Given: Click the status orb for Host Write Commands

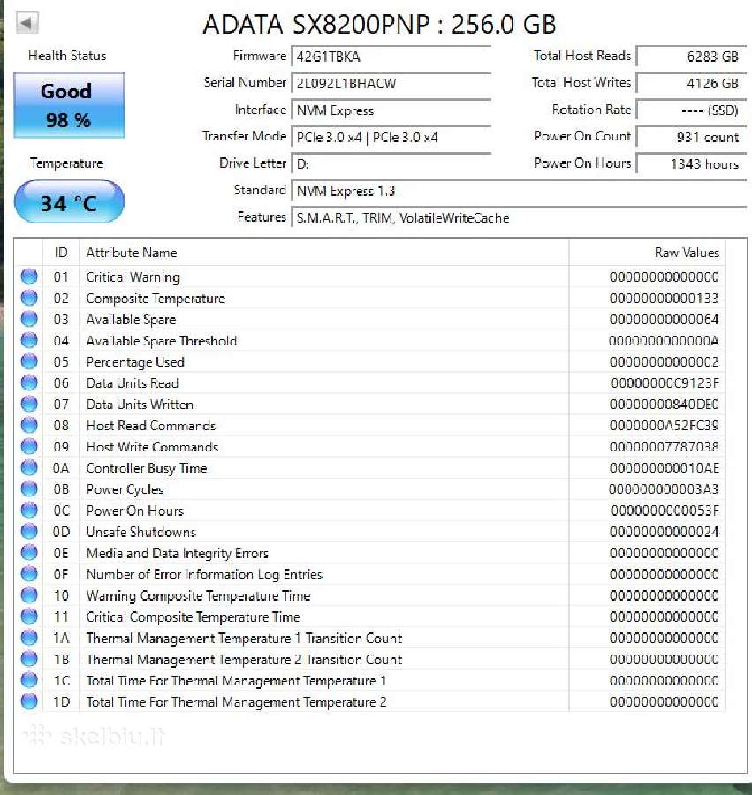Looking at the screenshot, I should (x=29, y=446).
